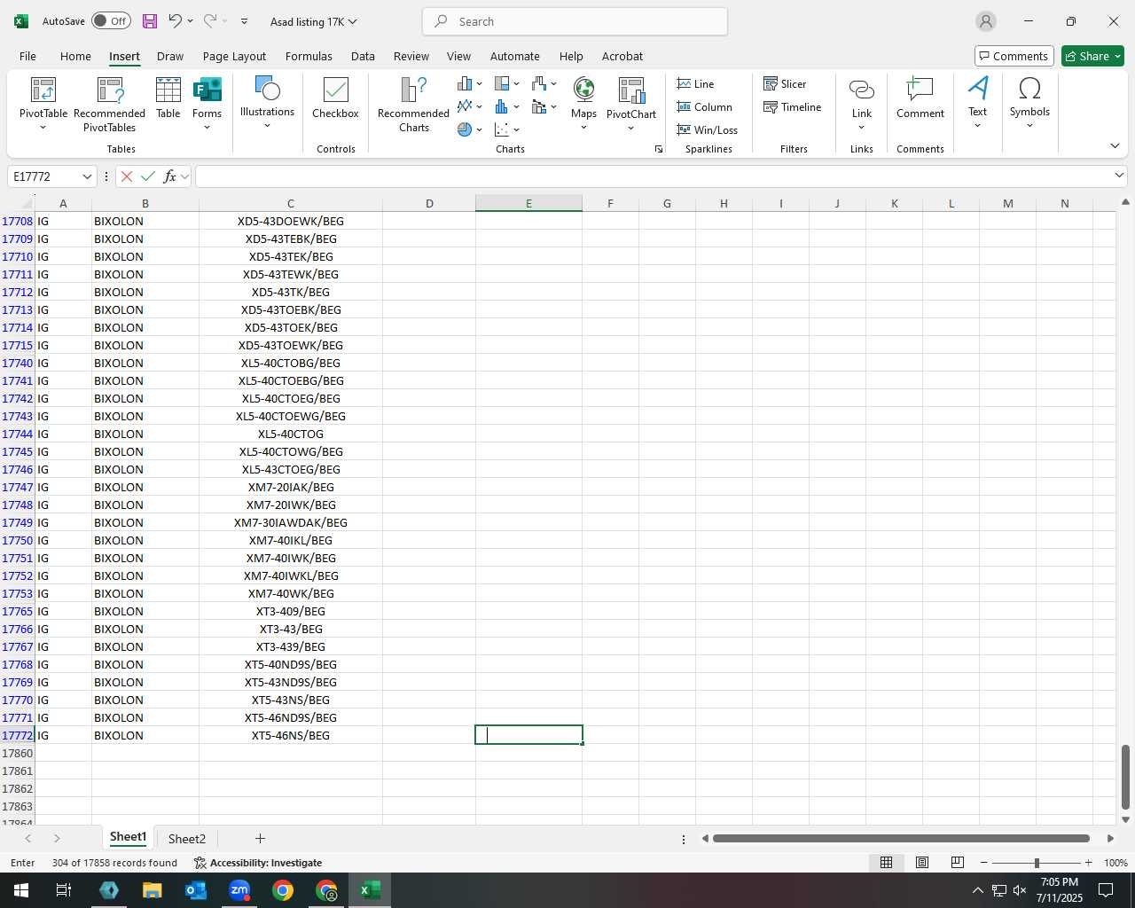Insert a Line sparkline
This screenshot has width=1135, height=908.
click(695, 83)
